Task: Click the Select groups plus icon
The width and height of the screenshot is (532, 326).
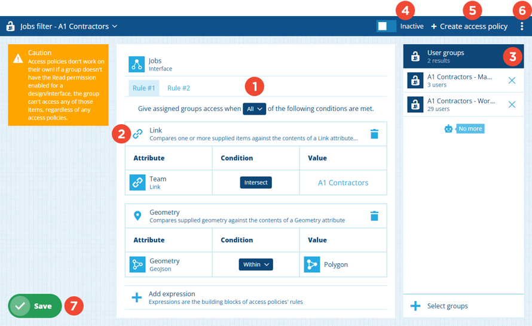Action: 415,306
